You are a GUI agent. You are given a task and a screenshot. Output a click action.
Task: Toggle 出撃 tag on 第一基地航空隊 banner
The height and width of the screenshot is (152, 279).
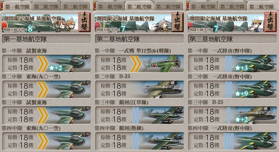[x=85, y=22]
